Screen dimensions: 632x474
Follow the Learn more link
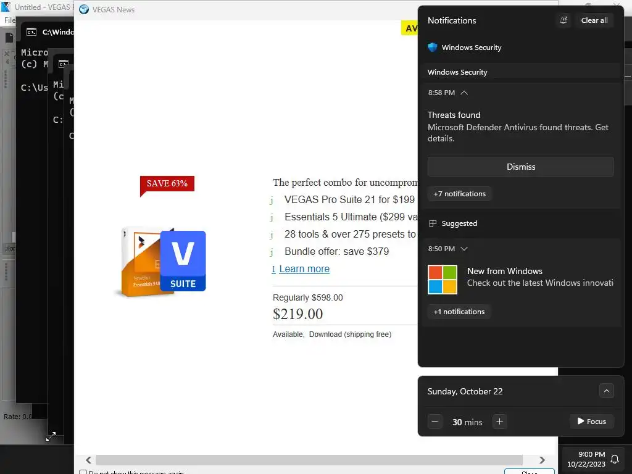304,269
